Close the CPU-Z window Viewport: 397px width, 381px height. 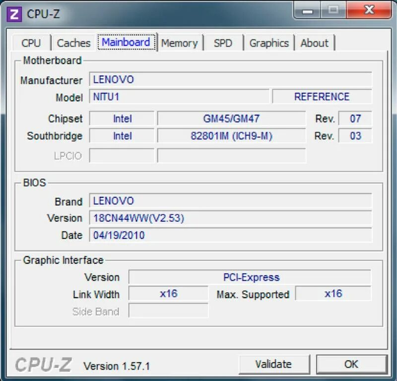pos(369,10)
